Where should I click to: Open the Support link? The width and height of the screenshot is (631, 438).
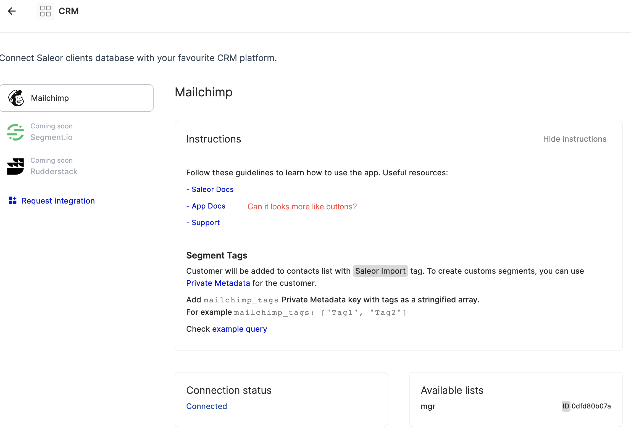coord(206,223)
